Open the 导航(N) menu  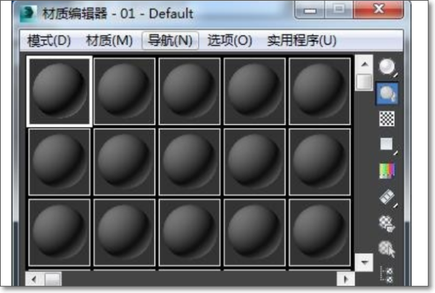(170, 41)
